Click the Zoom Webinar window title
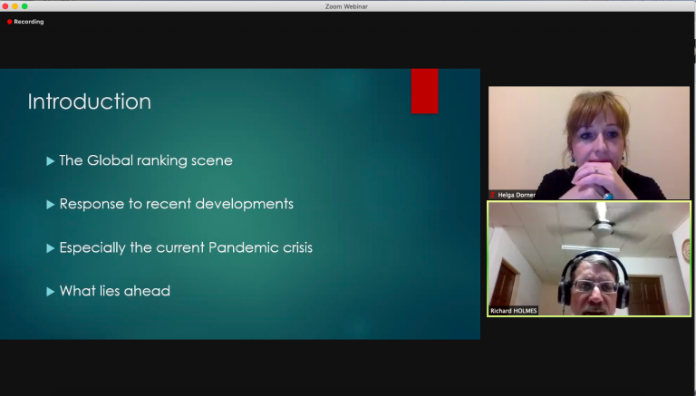 [x=346, y=6]
